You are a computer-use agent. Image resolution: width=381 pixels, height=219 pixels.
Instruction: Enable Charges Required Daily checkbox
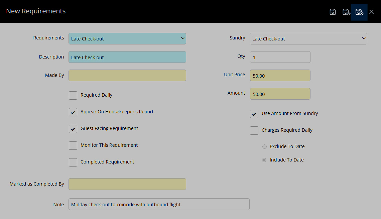[x=254, y=130]
